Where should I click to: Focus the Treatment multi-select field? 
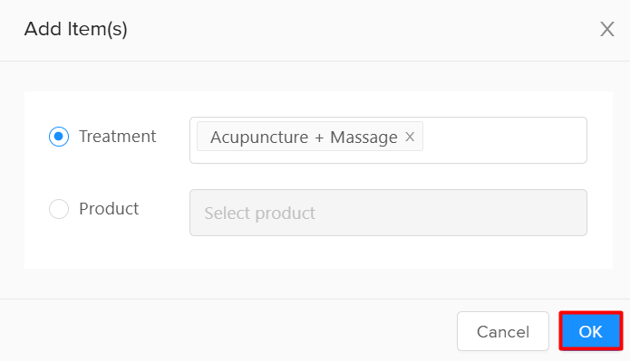(388, 140)
